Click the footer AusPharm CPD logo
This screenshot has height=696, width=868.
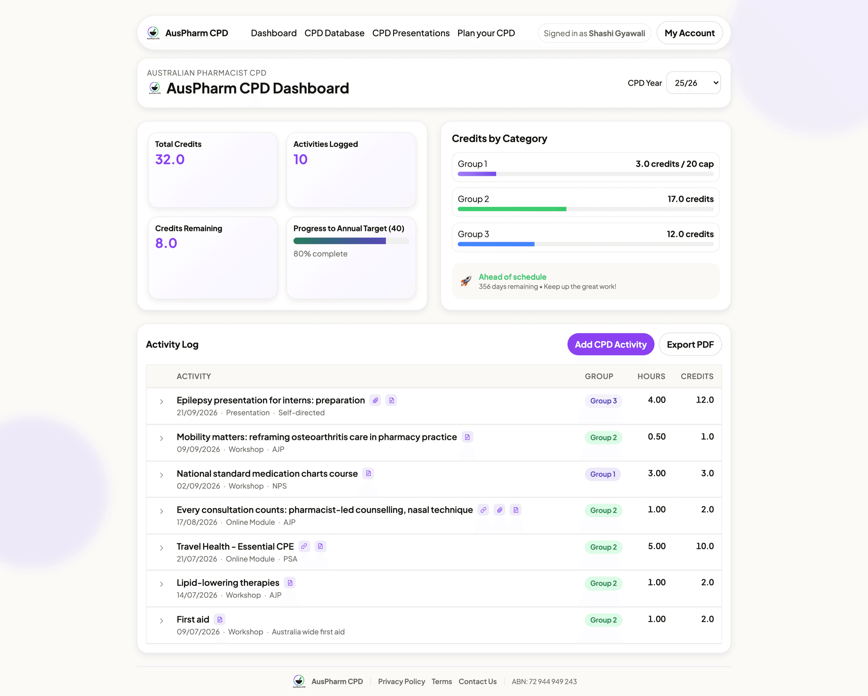coord(299,681)
